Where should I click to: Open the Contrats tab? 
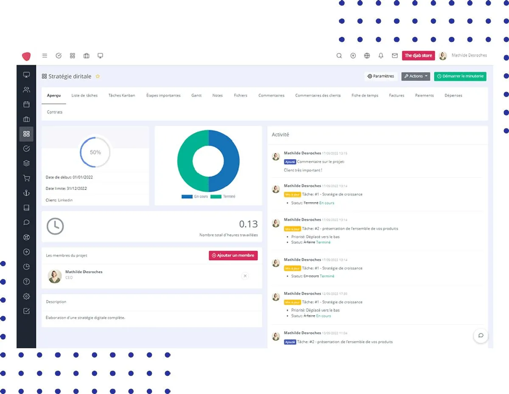55,112
